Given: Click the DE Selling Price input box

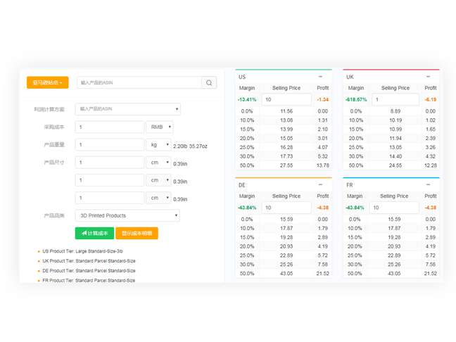Looking at the screenshot, I should 286,208.
